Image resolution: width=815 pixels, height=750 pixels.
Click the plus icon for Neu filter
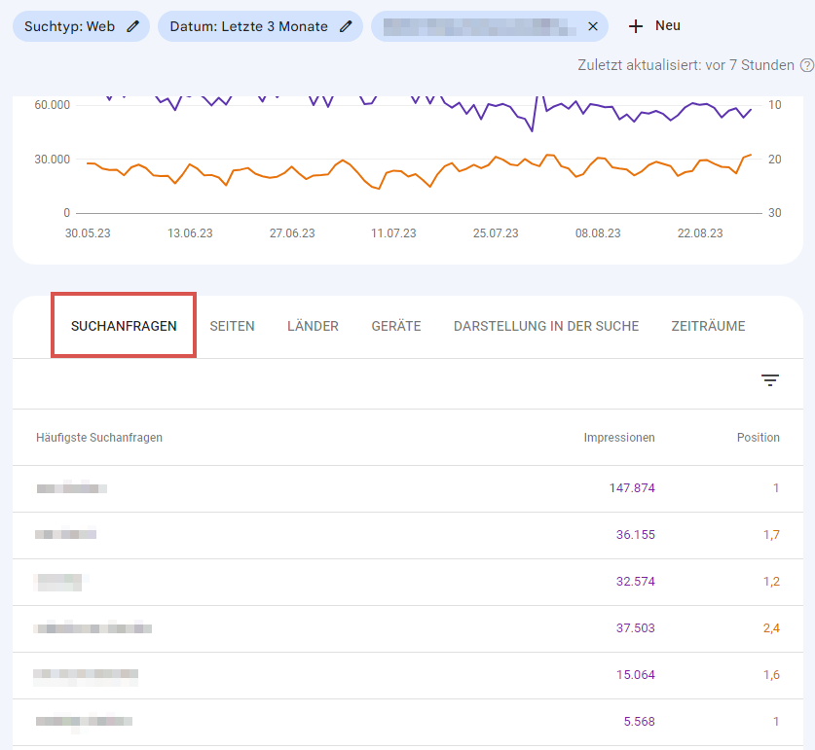click(636, 26)
